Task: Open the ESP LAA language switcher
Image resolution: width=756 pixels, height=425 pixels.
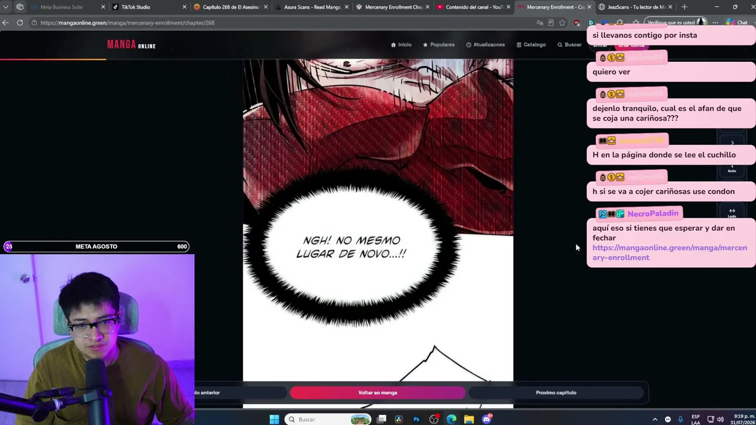Action: click(696, 419)
